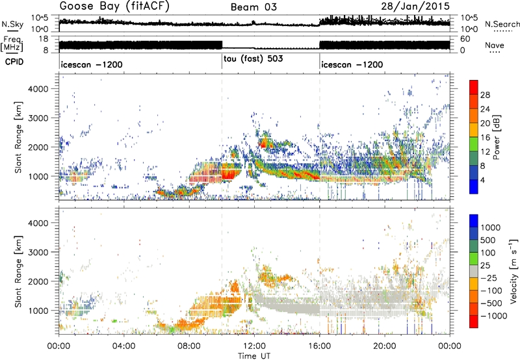Click the blue top segment of the Velocity colour bar
Screen dimensions: 520x360
click(474, 220)
